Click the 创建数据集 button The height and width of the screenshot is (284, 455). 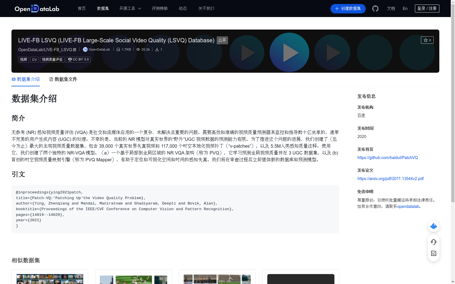point(348,9)
